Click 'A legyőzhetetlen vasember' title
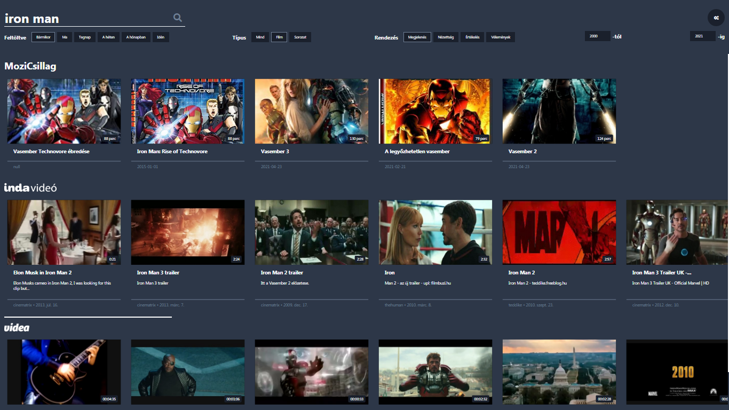The height and width of the screenshot is (410, 729). click(417, 152)
